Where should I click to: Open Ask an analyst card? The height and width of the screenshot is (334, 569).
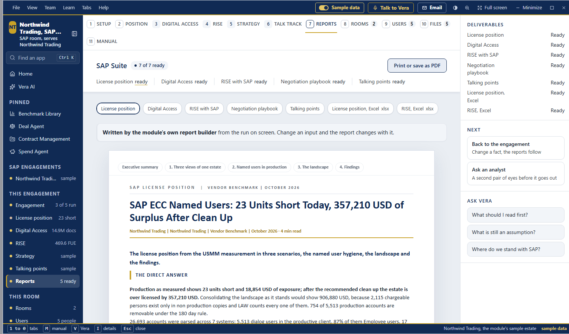tap(516, 174)
